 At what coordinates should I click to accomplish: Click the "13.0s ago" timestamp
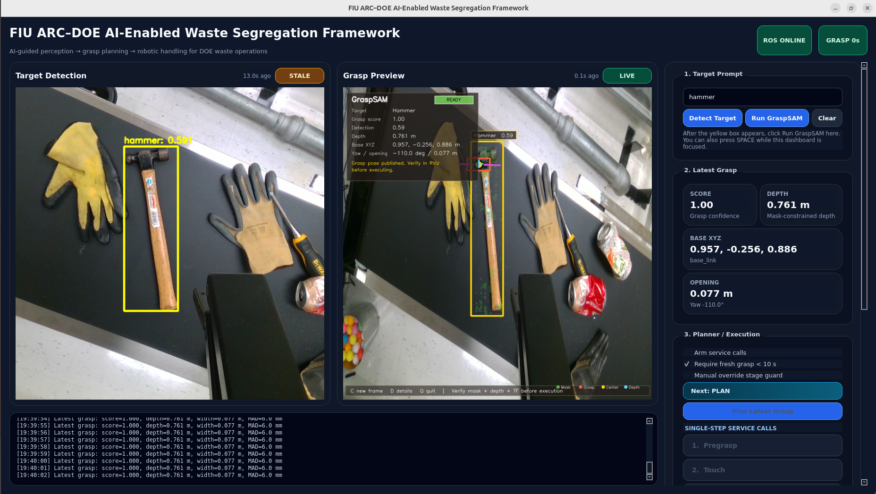coord(257,76)
